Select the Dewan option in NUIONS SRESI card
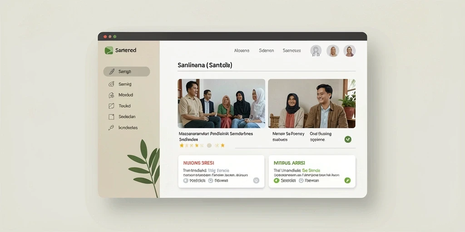Image resolution: width=465 pixels, height=232 pixels. click(218, 180)
